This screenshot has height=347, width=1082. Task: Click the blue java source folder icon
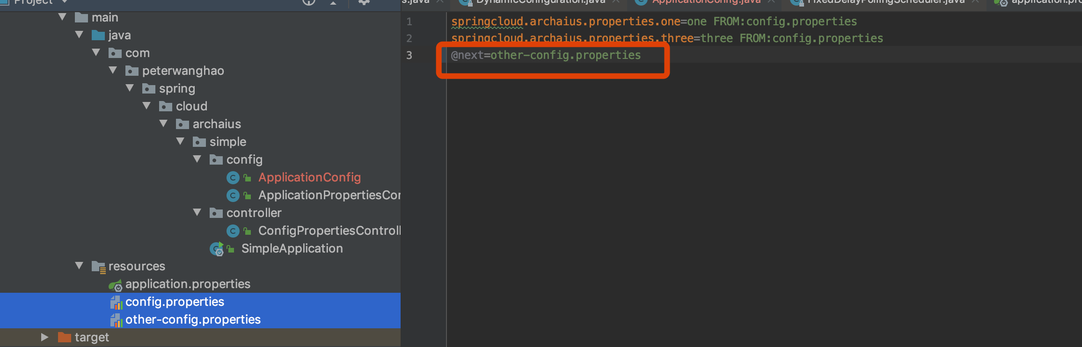pos(98,35)
